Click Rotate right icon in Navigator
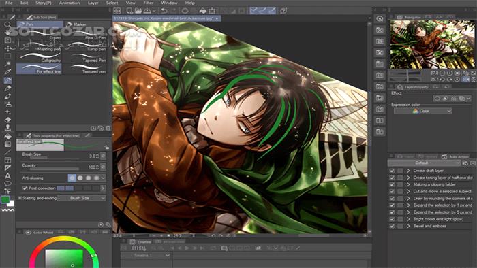 (450, 79)
